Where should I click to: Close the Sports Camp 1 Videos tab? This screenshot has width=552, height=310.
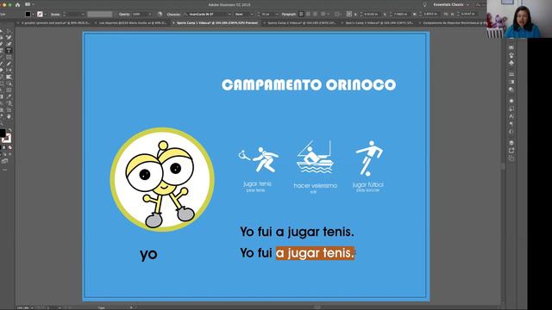tap(173, 23)
